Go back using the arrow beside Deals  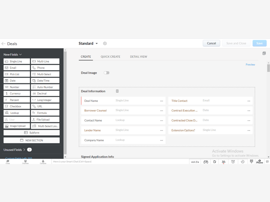tap(4, 44)
